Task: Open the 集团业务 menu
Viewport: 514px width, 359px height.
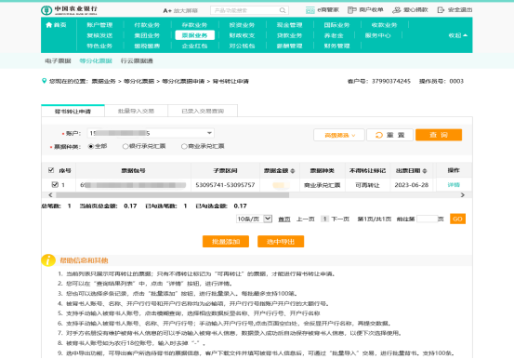Action: pos(147,35)
